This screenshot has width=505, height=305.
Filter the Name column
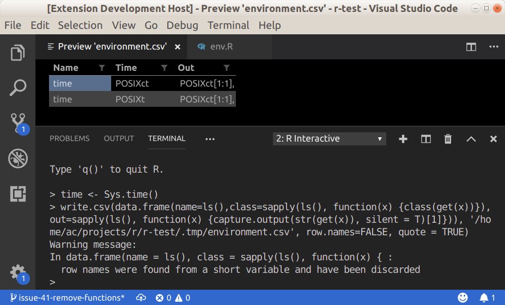(102, 68)
